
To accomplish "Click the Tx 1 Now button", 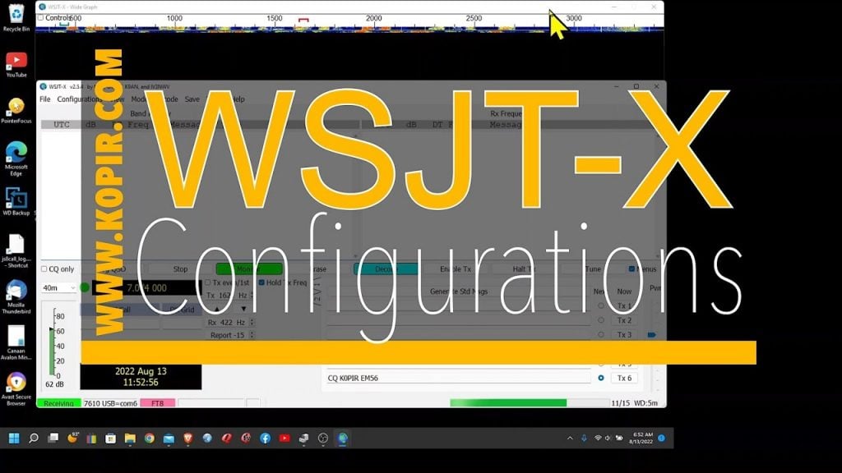I will point(624,305).
